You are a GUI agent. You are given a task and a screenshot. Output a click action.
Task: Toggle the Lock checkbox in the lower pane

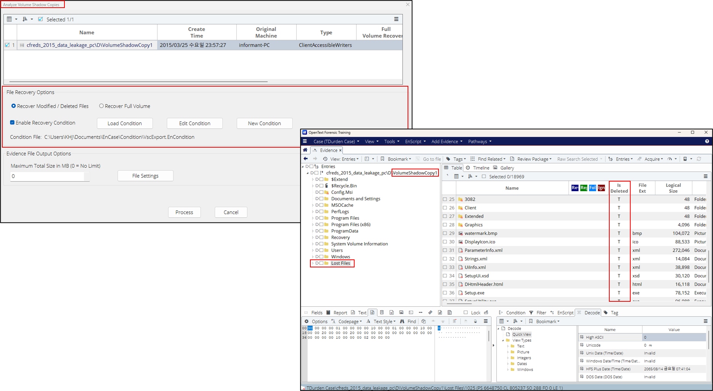click(x=466, y=313)
